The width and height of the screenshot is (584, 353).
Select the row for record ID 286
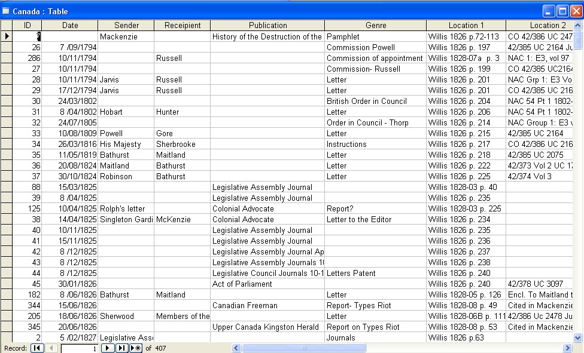[x=7, y=58]
